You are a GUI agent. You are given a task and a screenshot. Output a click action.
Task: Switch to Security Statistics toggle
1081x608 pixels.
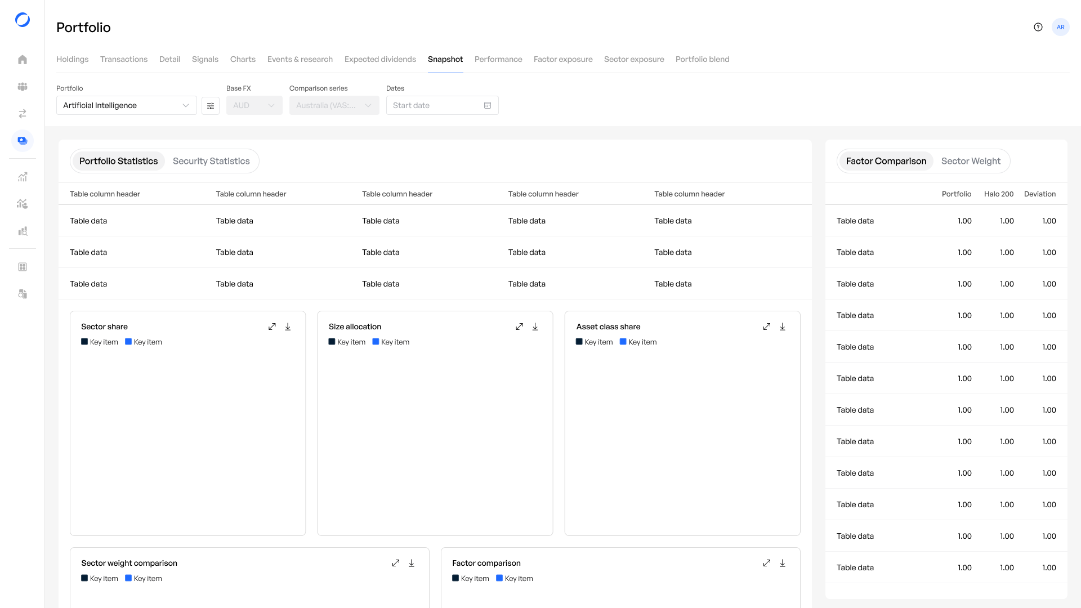click(211, 161)
